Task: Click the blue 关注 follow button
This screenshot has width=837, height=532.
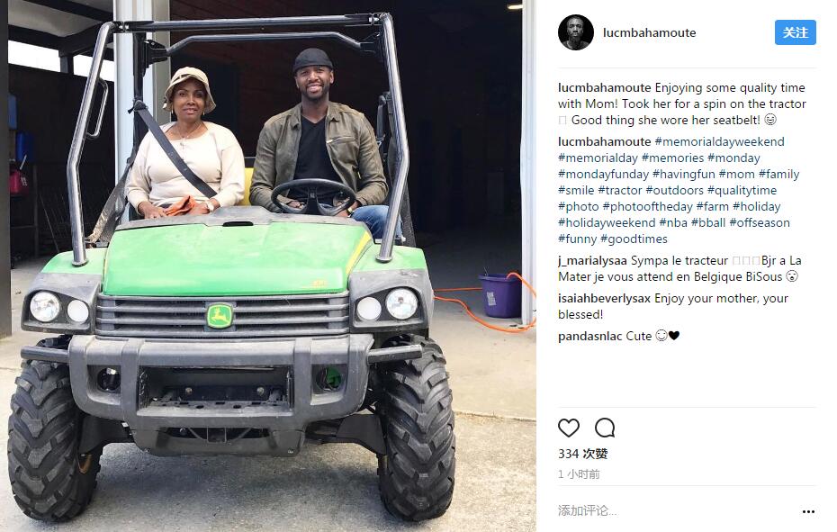Action: coord(796,32)
